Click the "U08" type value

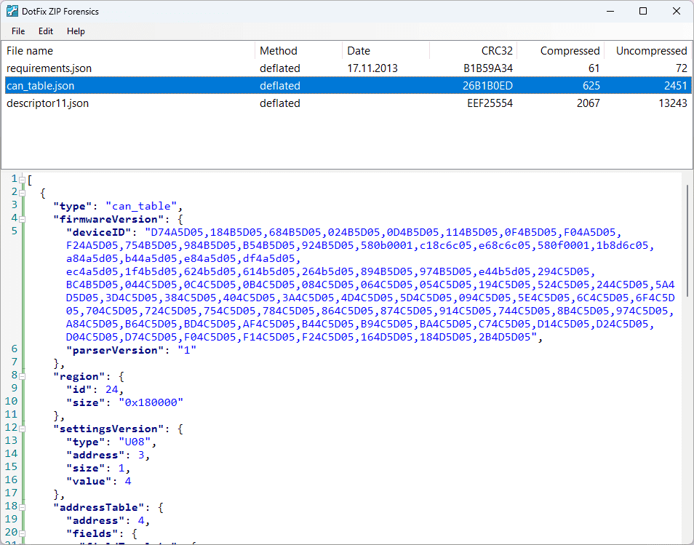click(135, 442)
